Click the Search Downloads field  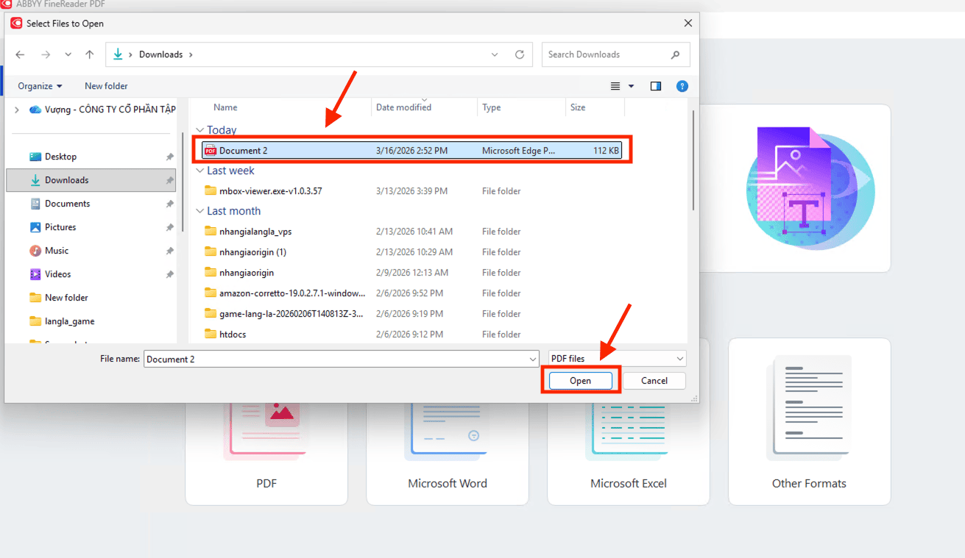point(607,54)
